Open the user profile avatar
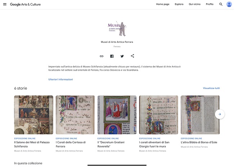The width and height of the screenshot is (234, 167). (229, 4)
